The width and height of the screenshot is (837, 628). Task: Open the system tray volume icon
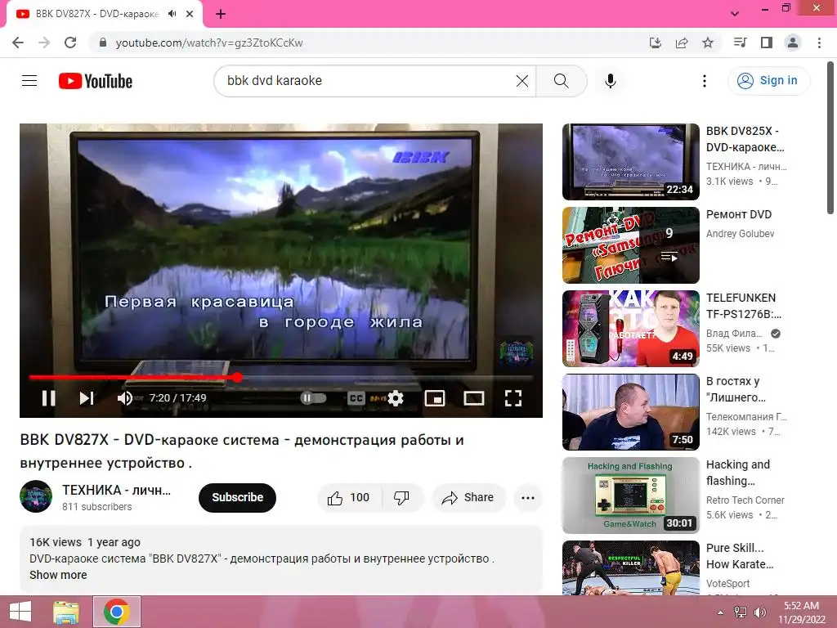[760, 612]
